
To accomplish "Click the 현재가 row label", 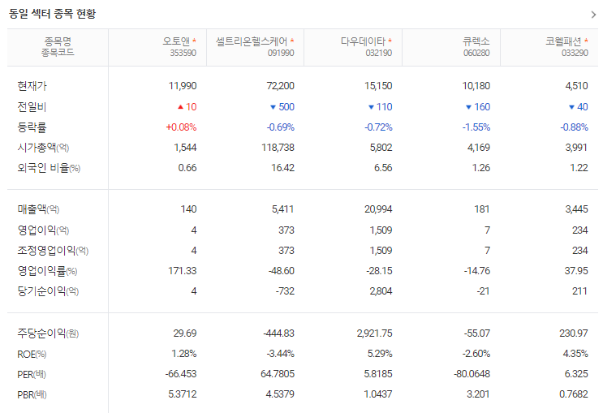I will pyautogui.click(x=32, y=86).
